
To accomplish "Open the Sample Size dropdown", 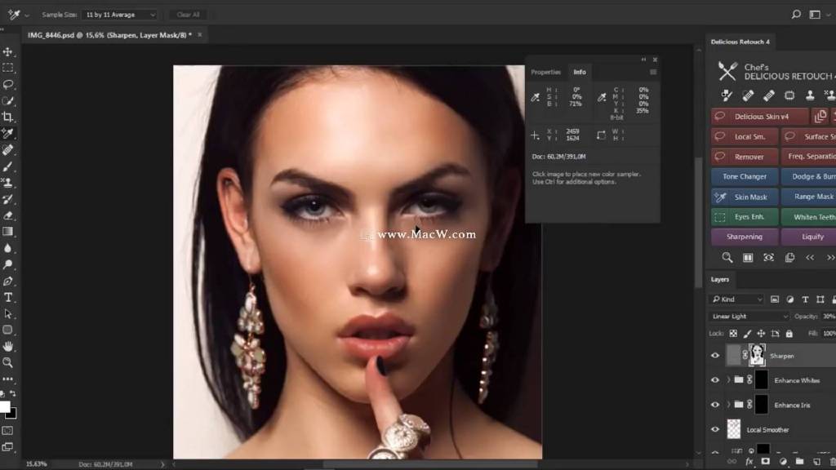I will [x=120, y=15].
